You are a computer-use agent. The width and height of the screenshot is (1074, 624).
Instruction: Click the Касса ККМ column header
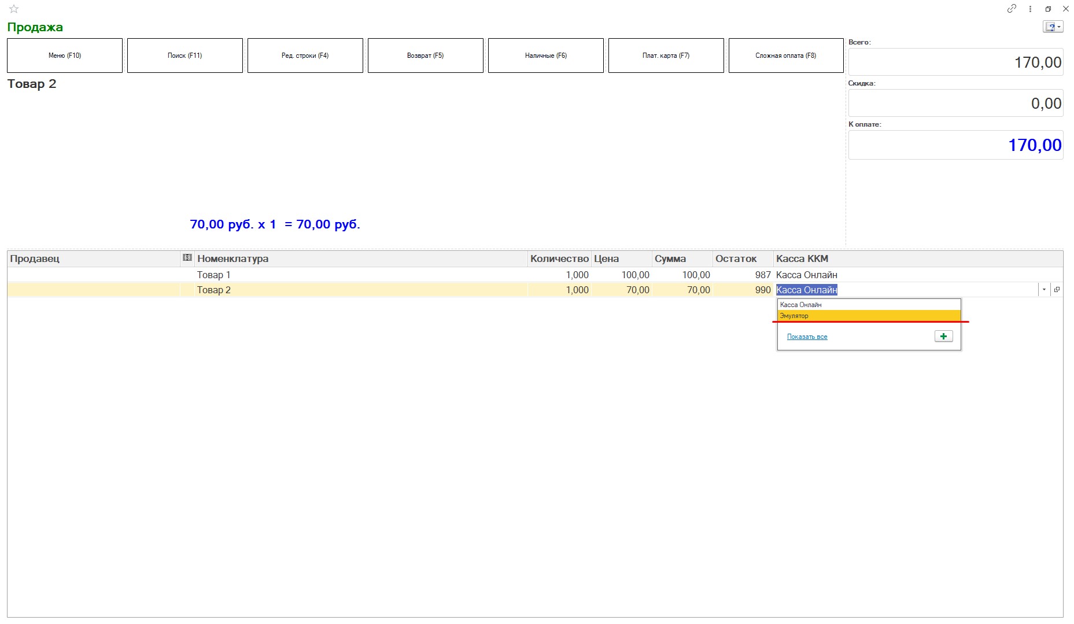(x=918, y=259)
